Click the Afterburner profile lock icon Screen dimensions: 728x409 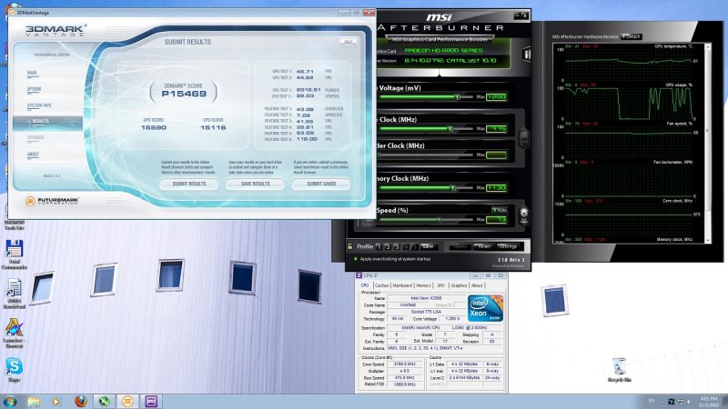pyautogui.click(x=350, y=246)
